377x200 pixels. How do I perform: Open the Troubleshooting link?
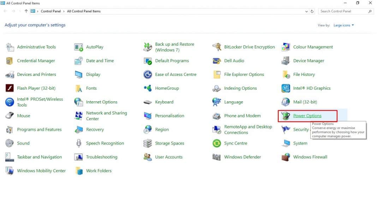click(102, 157)
